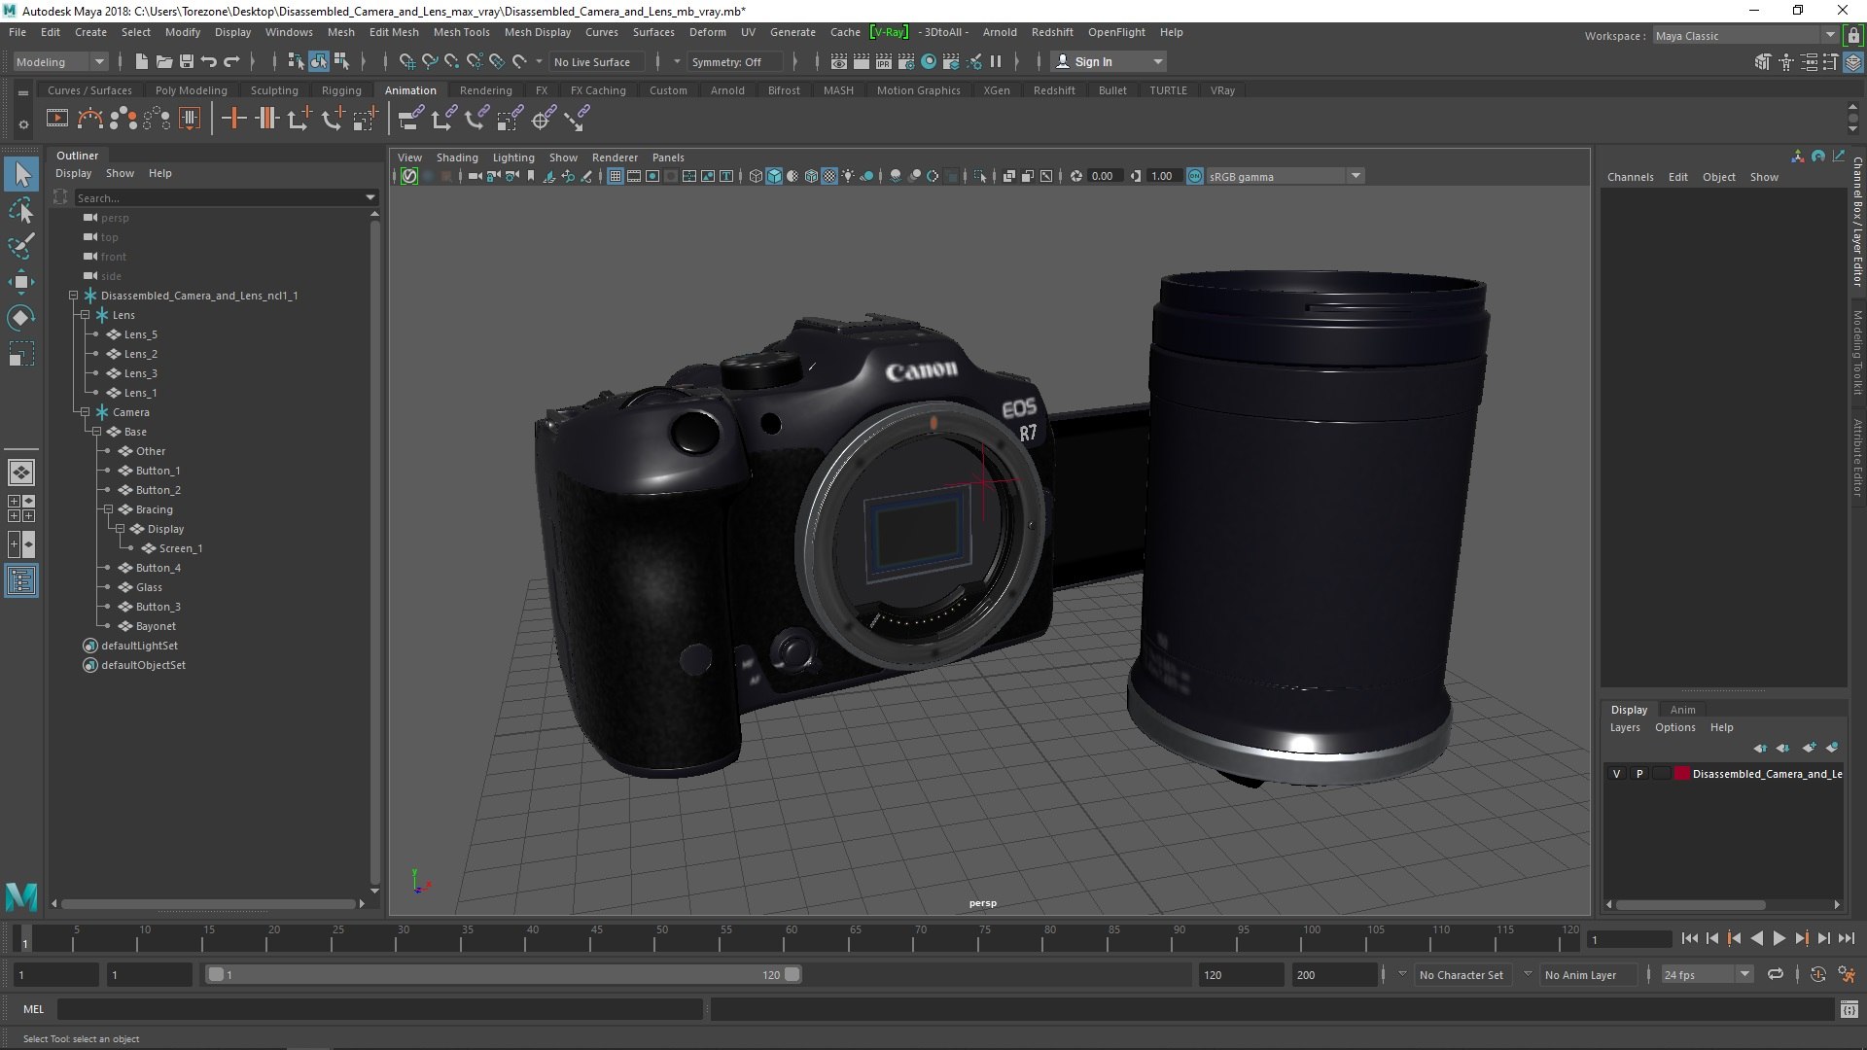This screenshot has width=1867, height=1050.
Task: Click the IPR render icon
Action: [884, 61]
